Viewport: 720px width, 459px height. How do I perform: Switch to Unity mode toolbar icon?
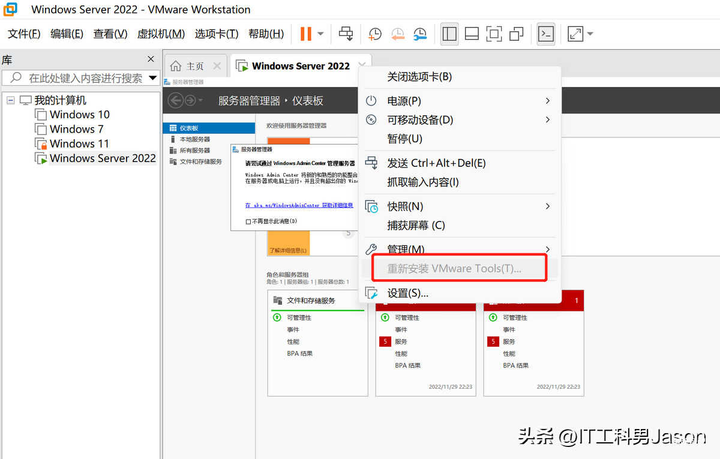tap(516, 34)
